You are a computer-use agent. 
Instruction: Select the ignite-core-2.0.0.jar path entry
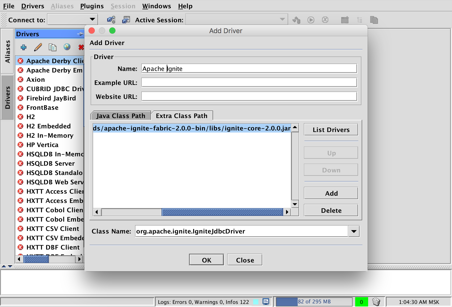(192, 128)
